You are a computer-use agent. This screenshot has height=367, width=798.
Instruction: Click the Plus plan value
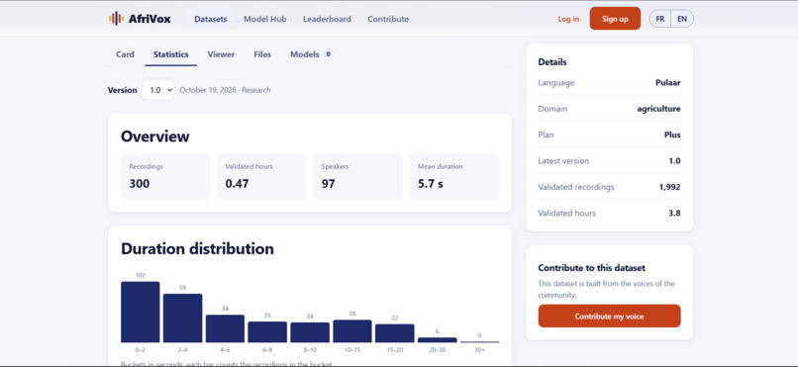[x=672, y=135]
